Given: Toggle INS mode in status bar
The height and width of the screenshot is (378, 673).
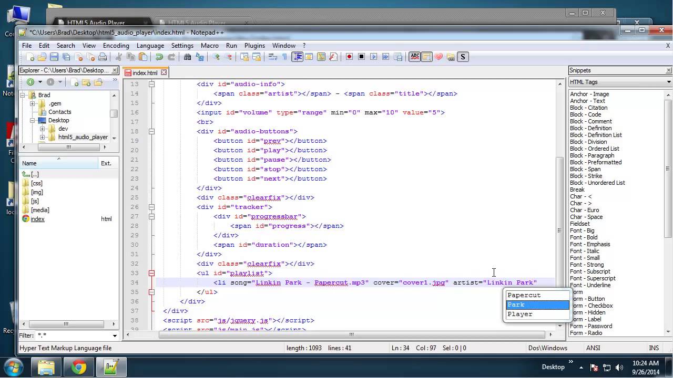Looking at the screenshot, I should click(654, 348).
